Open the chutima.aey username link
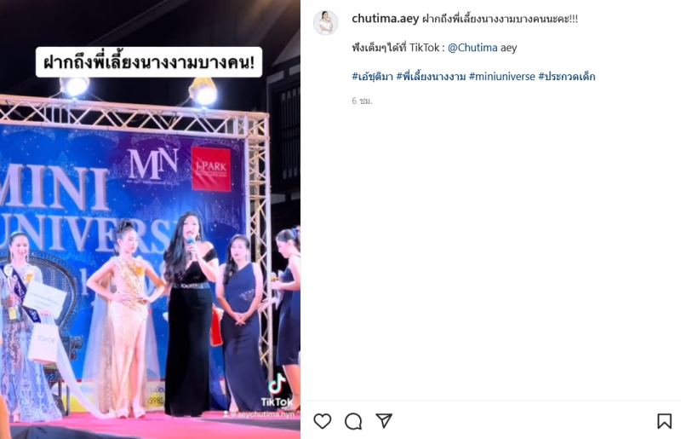 [x=386, y=19]
